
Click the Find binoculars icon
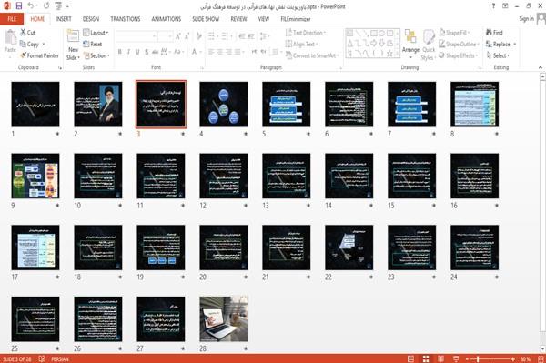coord(490,33)
